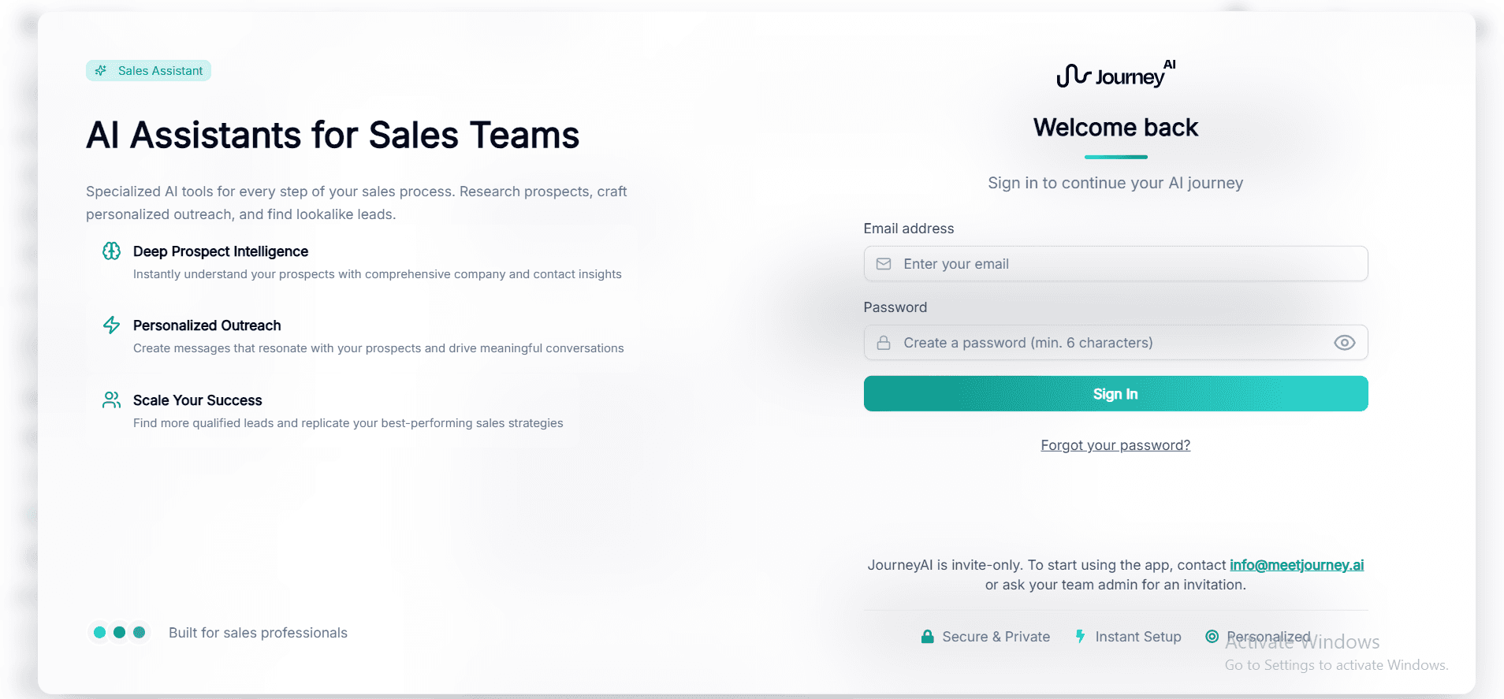Click the Password label

(x=895, y=307)
